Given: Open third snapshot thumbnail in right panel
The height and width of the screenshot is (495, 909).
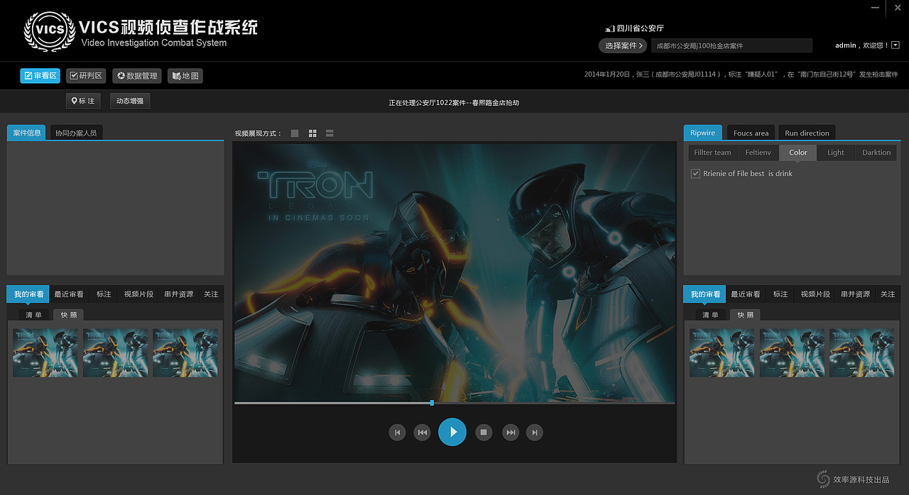Looking at the screenshot, I should tap(862, 352).
